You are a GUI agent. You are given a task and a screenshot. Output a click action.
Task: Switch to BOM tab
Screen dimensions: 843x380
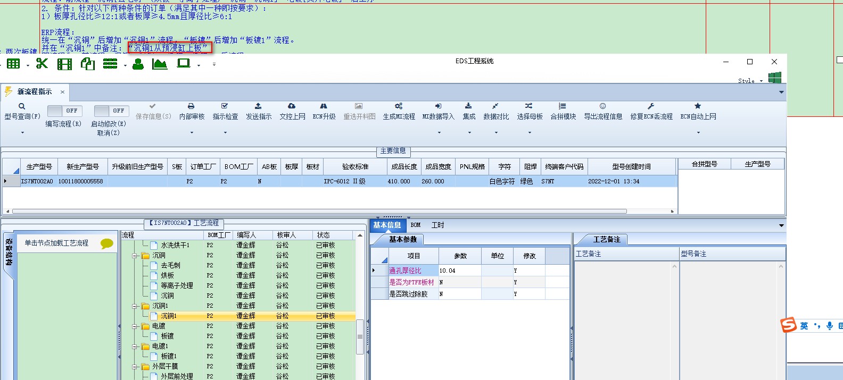pyautogui.click(x=416, y=225)
